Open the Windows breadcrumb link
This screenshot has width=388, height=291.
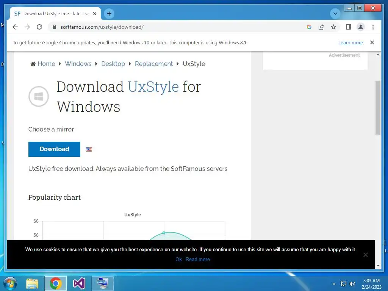click(78, 64)
